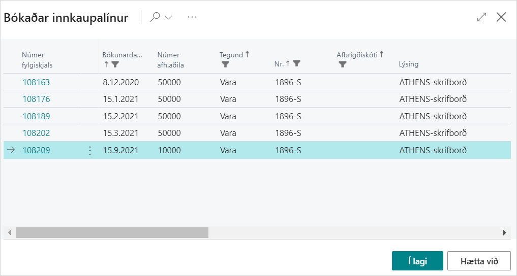
Task: Click the Tegund column filter icon
Action: coord(226,64)
